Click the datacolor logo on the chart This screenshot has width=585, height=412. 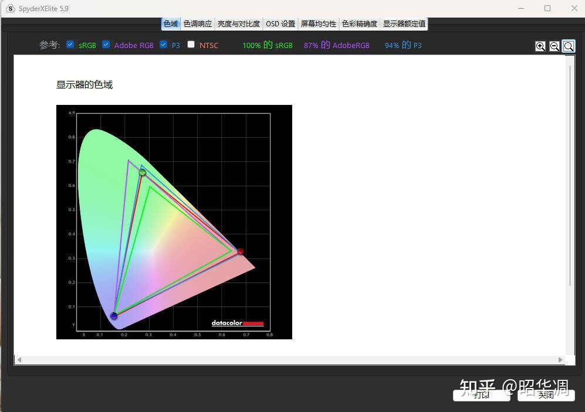click(237, 323)
